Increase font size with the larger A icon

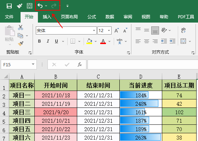point(117,30)
